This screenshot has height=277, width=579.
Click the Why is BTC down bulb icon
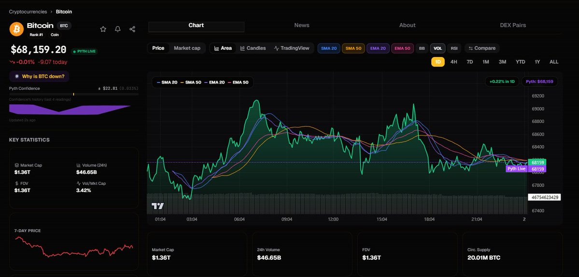16,76
